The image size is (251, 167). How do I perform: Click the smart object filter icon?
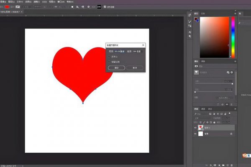tap(225, 114)
